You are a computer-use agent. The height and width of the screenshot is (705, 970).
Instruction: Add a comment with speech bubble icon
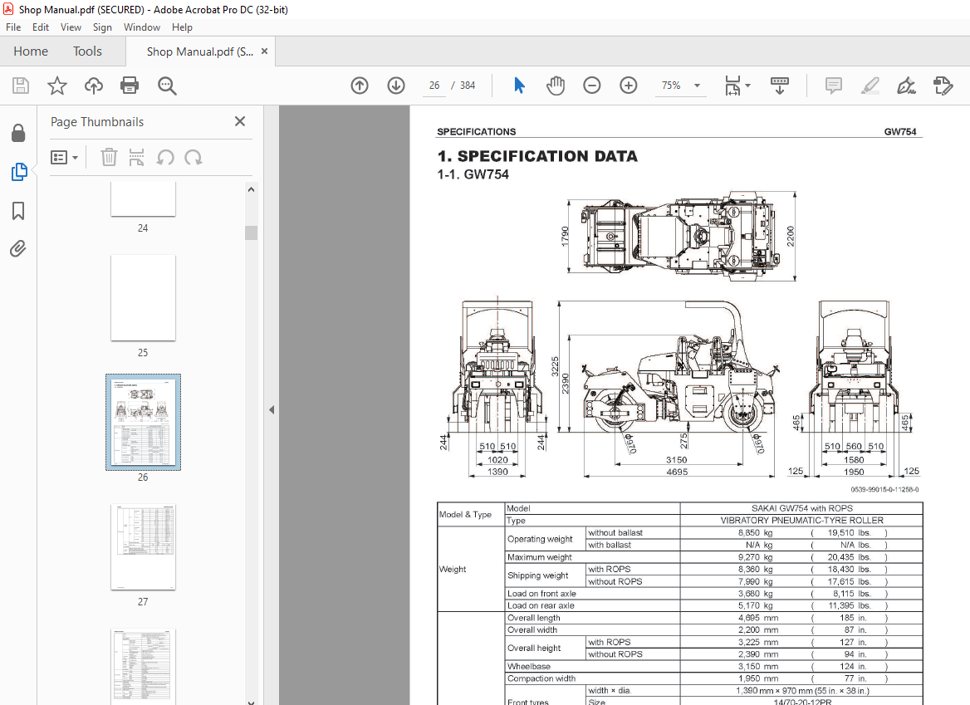pos(833,86)
